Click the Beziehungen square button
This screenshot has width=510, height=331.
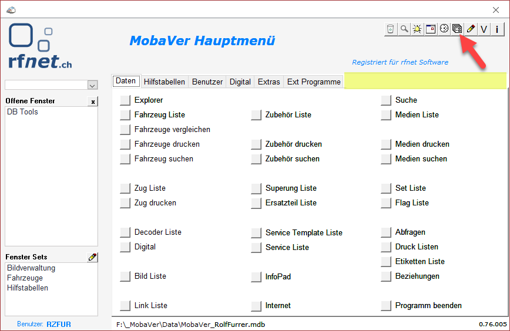[386, 276]
